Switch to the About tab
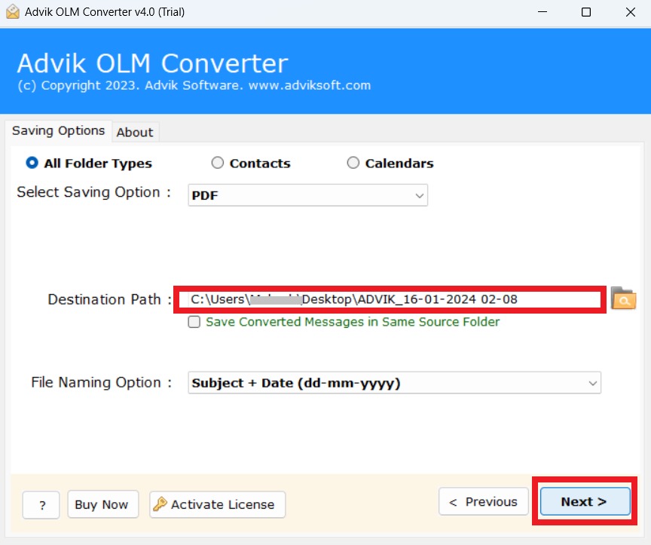Image resolution: width=651 pixels, height=545 pixels. (135, 132)
